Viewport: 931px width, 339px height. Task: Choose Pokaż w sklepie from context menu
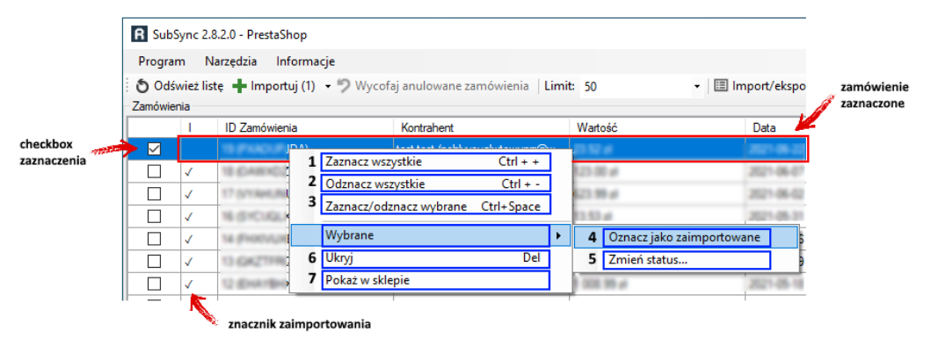(435, 280)
